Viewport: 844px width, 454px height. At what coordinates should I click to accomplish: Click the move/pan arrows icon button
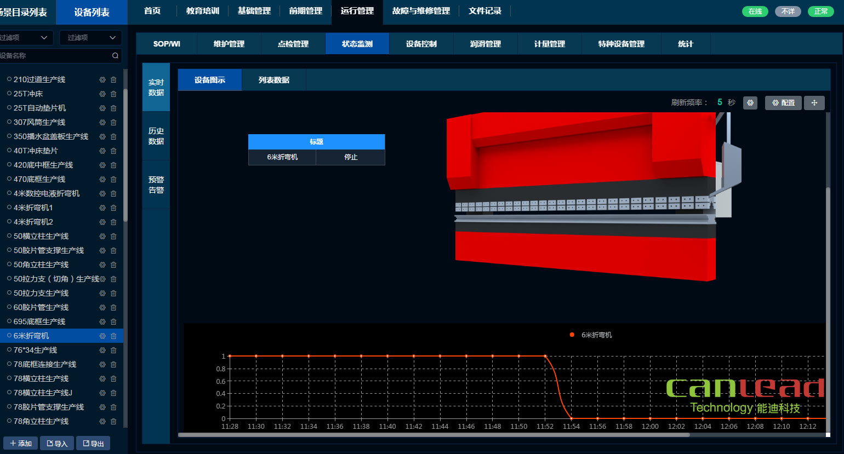tap(814, 102)
